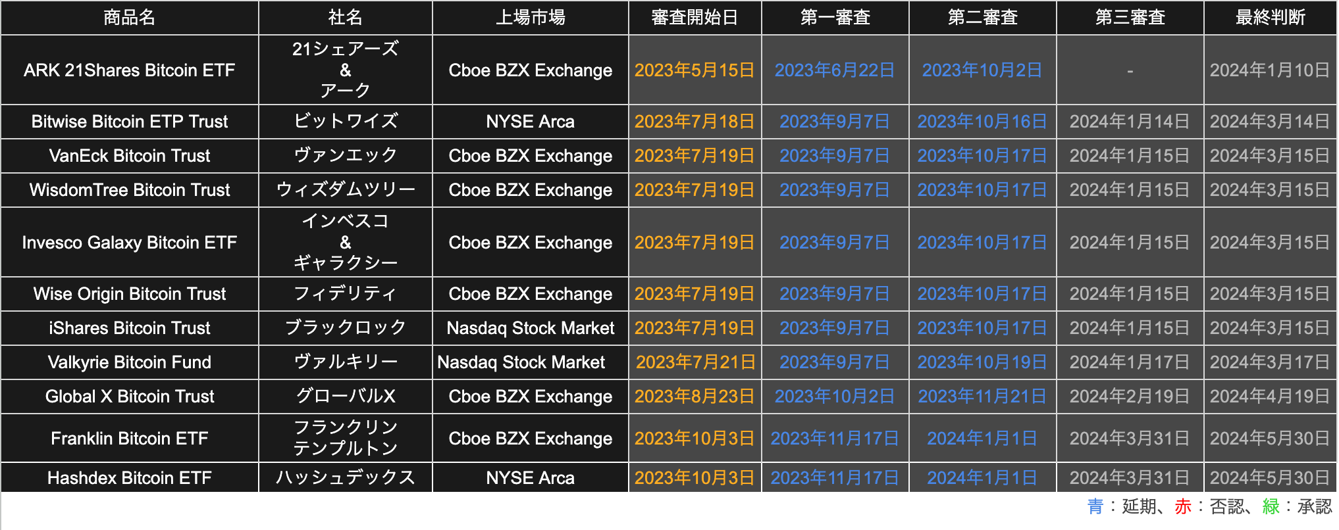This screenshot has width=1339, height=530.
Task: Click the 最終判断 column header
Action: point(1270,18)
